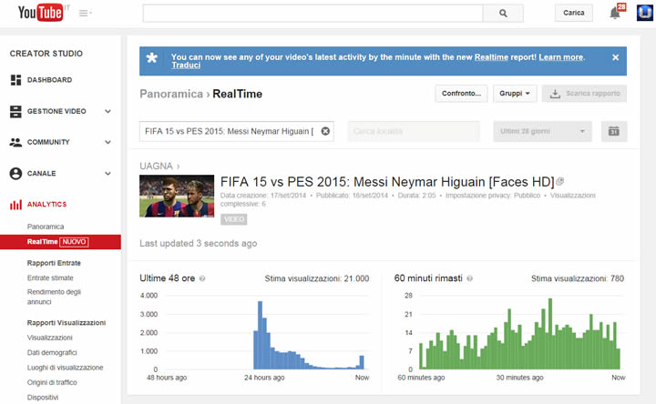The height and width of the screenshot is (404, 656).
Task: Go to Panoramica breadcrumb
Action: click(171, 94)
